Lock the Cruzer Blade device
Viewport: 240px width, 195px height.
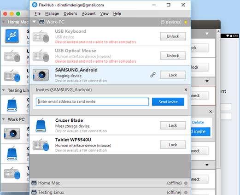click(x=173, y=125)
